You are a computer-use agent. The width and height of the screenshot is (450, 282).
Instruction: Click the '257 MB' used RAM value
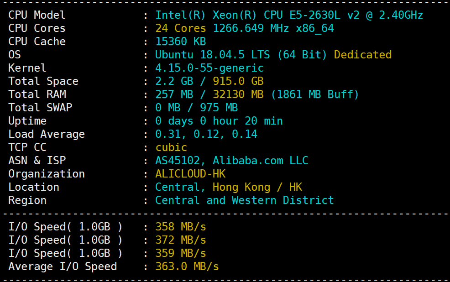coord(174,94)
